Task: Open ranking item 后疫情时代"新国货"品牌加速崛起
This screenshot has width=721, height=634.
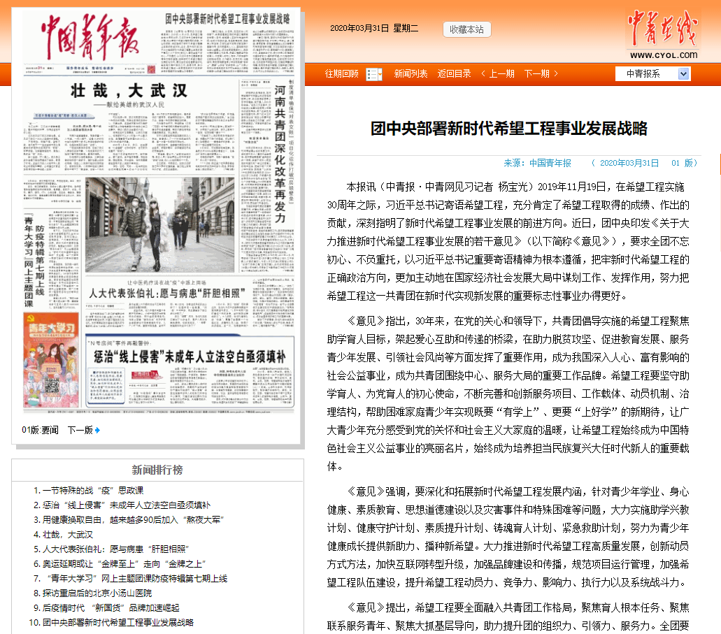Action: point(110,608)
